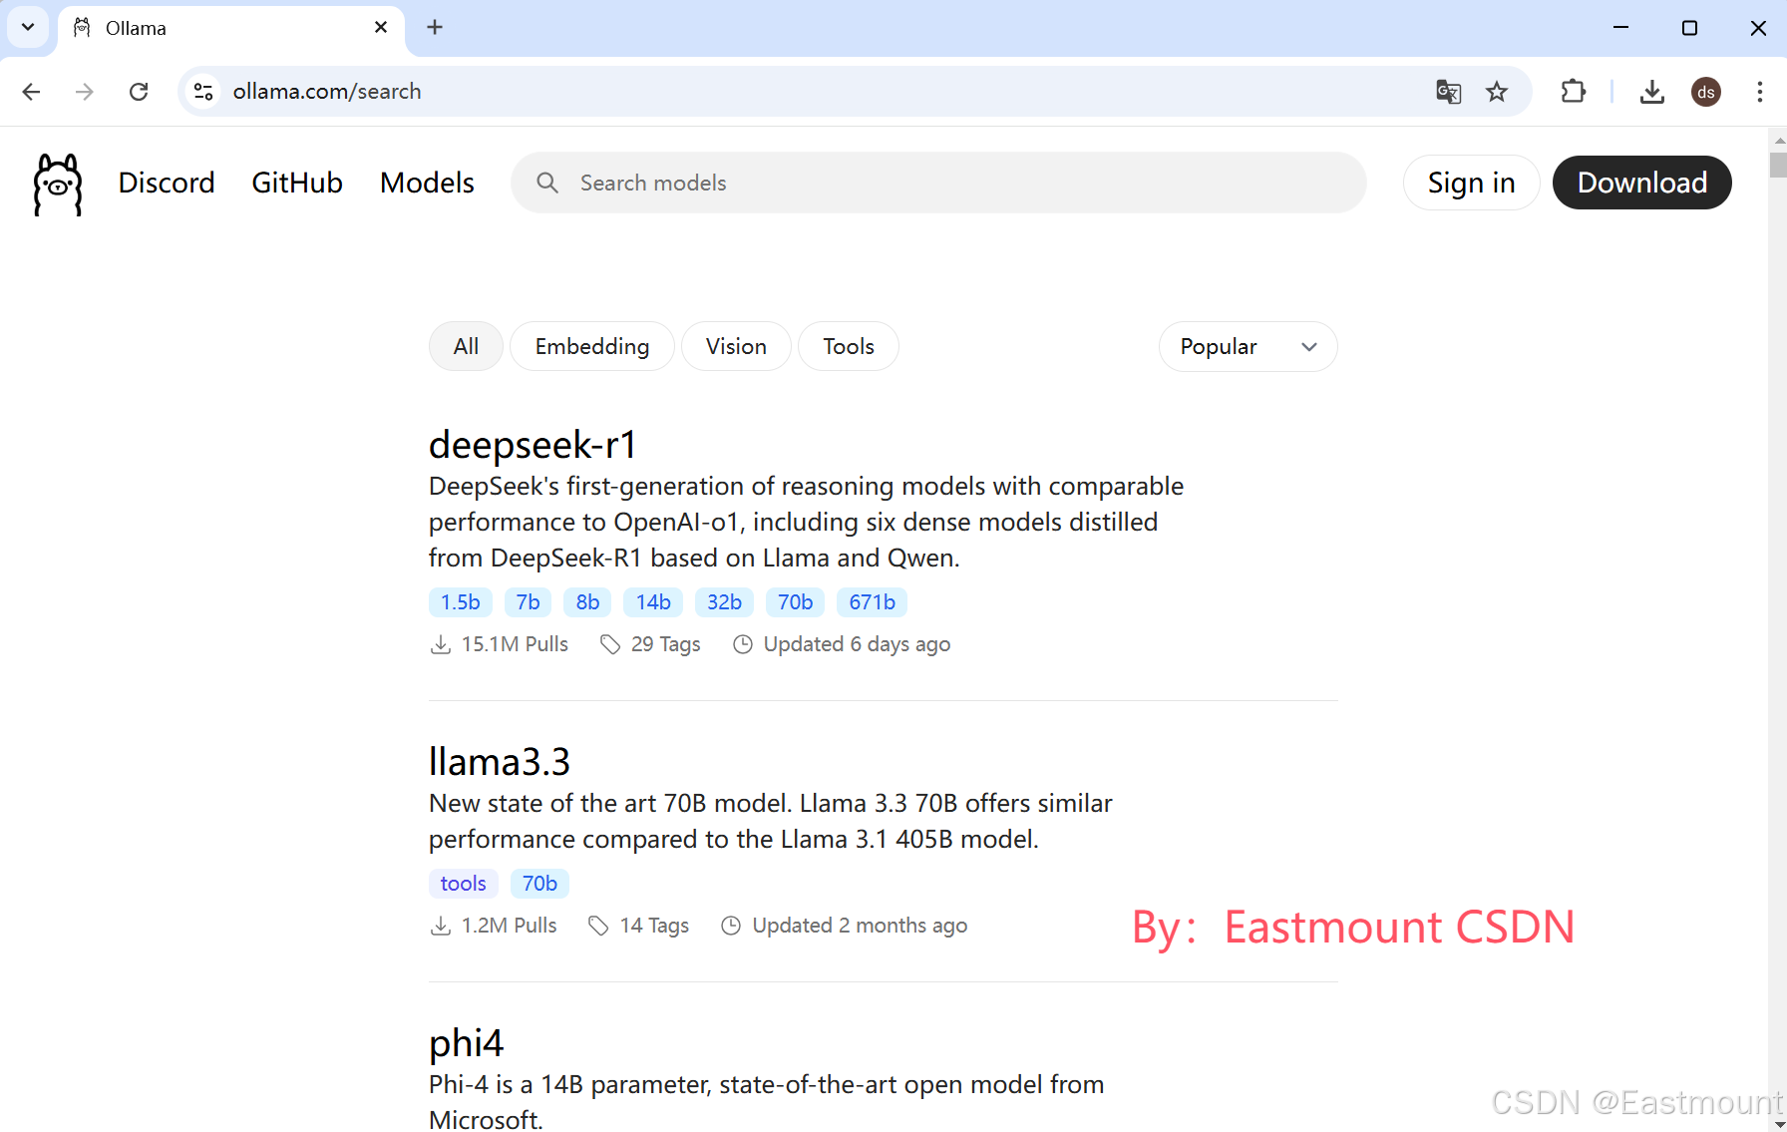
Task: Reload the page with refresh icon
Action: [139, 92]
